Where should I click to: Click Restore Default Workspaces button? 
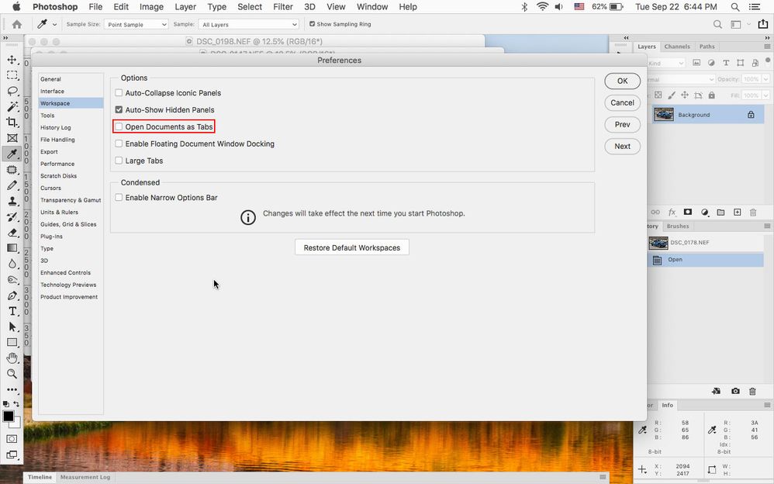pyautogui.click(x=352, y=247)
